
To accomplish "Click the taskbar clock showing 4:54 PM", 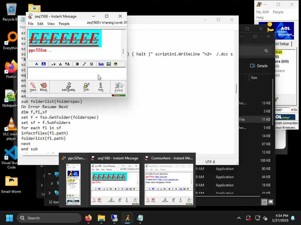I will click(280, 218).
